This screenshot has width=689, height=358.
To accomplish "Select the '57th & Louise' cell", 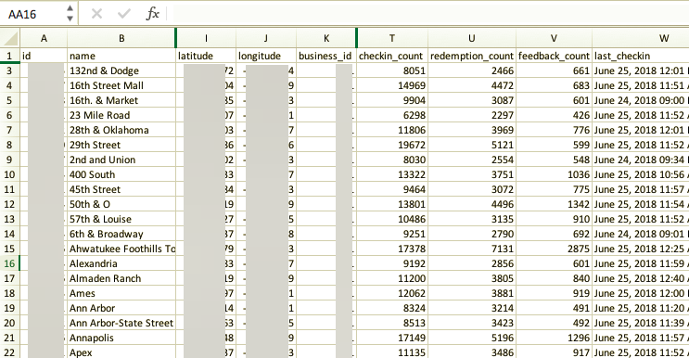I will (121, 219).
